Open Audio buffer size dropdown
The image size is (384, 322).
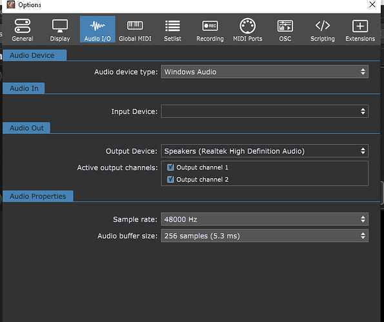coord(265,236)
